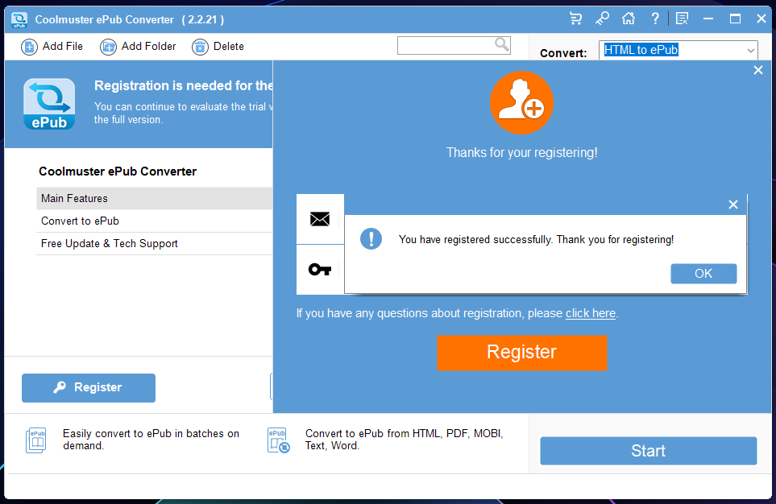
Task: Select the Main Features row
Action: click(153, 199)
